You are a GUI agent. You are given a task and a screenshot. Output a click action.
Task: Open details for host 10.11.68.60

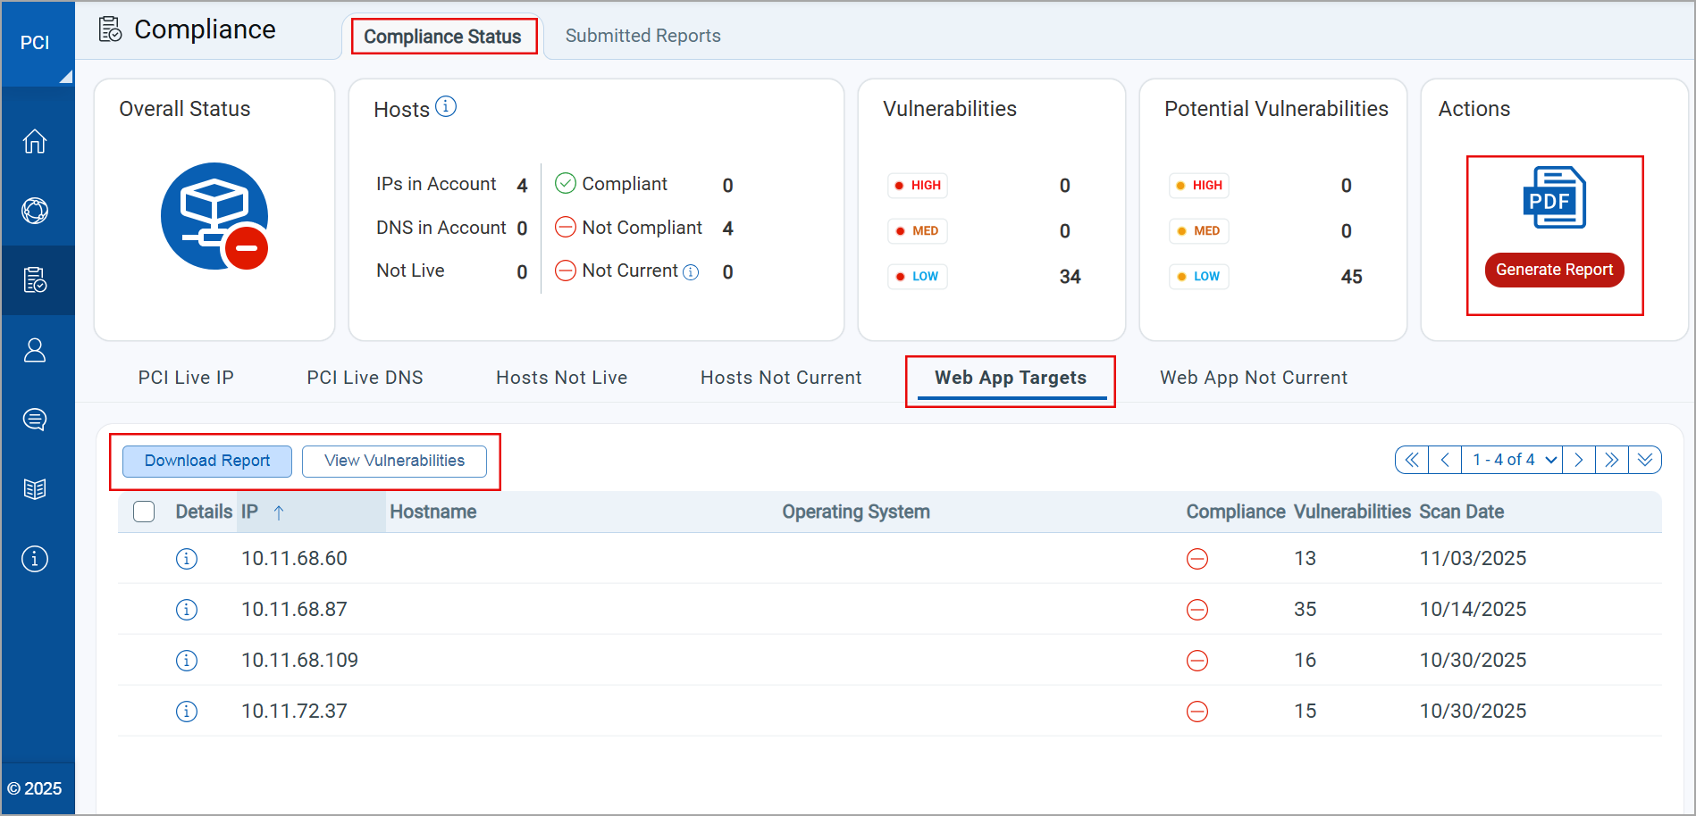[x=187, y=558]
